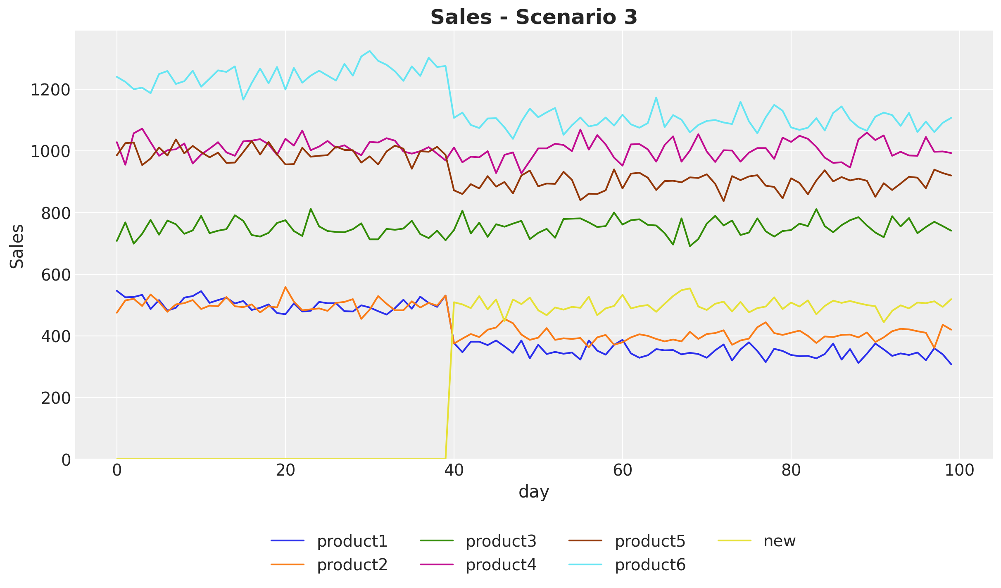Select the product2 legend label
The image size is (1001, 588).
coord(352,565)
